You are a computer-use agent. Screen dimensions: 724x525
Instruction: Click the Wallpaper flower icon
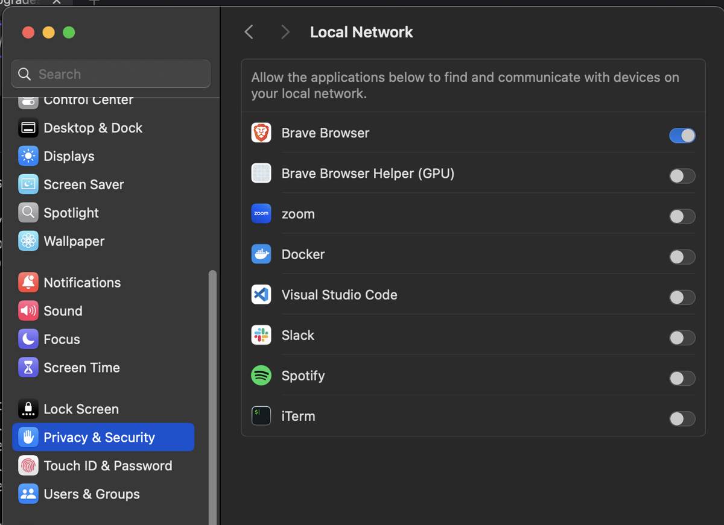[28, 241]
